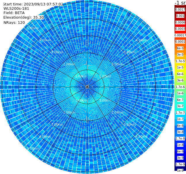Click the 0.001 colorbar label

pos(180,16)
